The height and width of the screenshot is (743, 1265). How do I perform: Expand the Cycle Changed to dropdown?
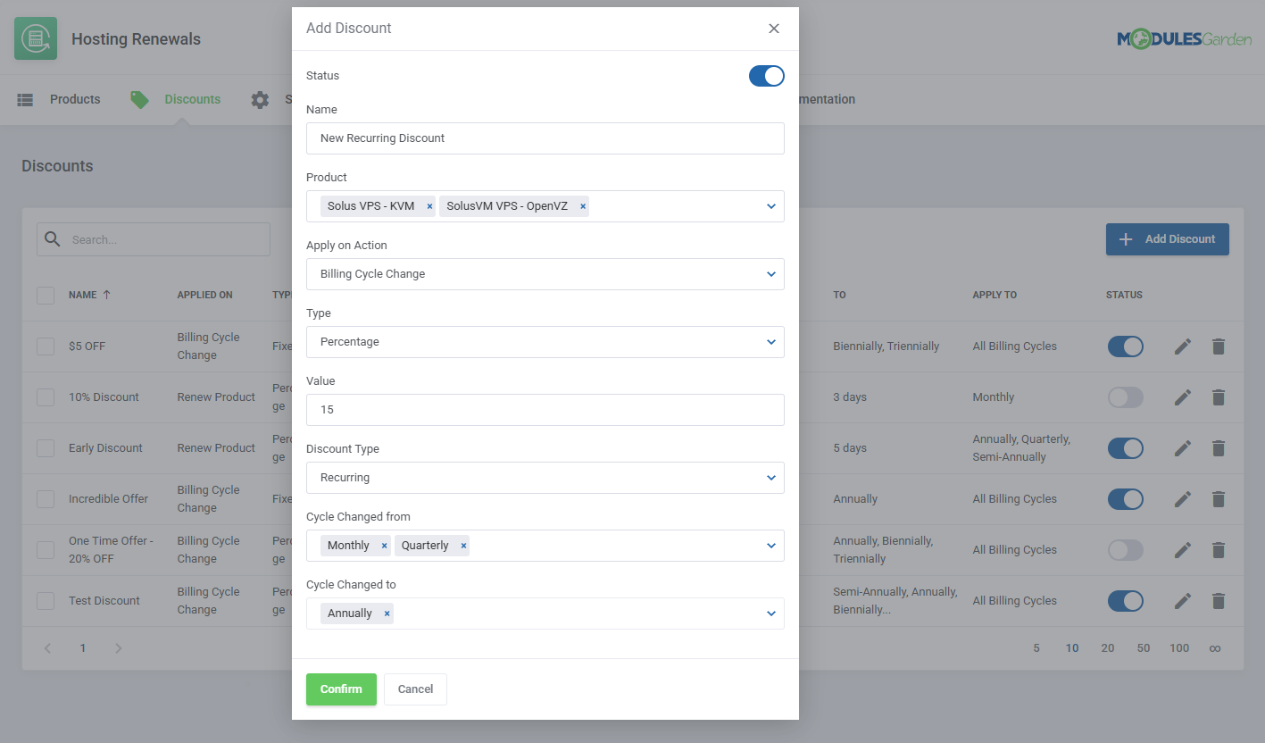tap(771, 614)
